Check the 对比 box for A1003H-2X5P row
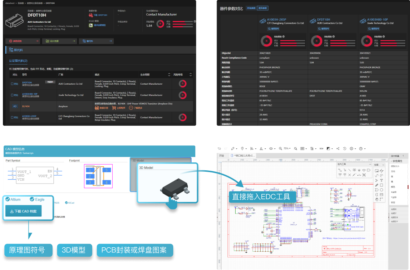This screenshot has width=410, height=270. coord(12,117)
